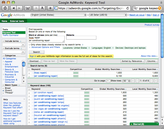Collapse the Categories section

pyautogui.click(x=3, y=56)
